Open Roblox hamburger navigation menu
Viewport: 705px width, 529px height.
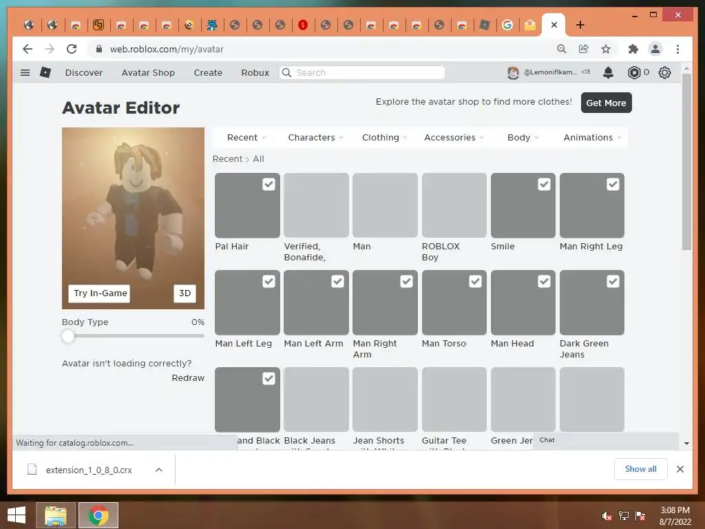click(25, 72)
